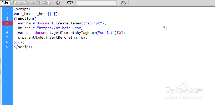
Task: Switch to the 拆分 split view
Action: coord(16,3)
